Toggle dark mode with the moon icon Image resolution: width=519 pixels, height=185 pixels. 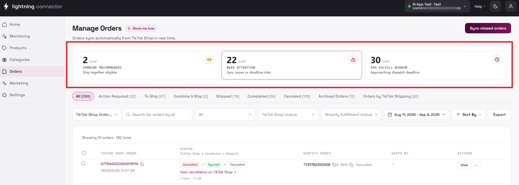click(495, 6)
